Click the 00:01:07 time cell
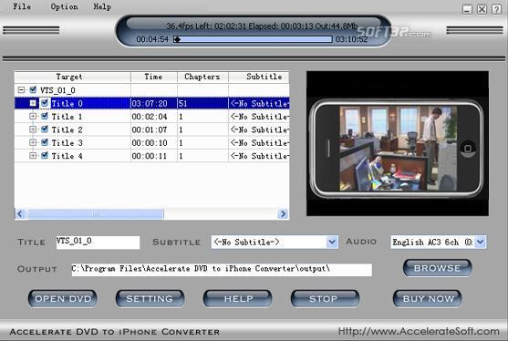The image size is (508, 341). click(154, 129)
